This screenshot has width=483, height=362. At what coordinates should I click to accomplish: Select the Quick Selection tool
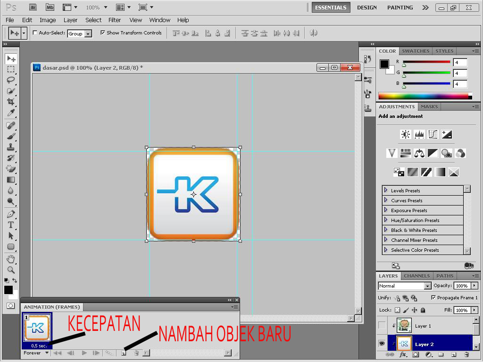coord(11,91)
